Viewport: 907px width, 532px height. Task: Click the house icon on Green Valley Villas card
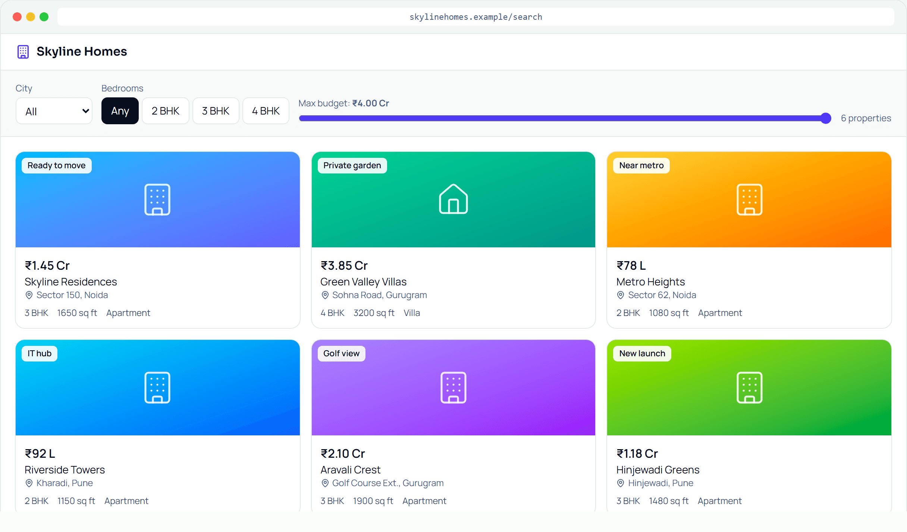453,199
